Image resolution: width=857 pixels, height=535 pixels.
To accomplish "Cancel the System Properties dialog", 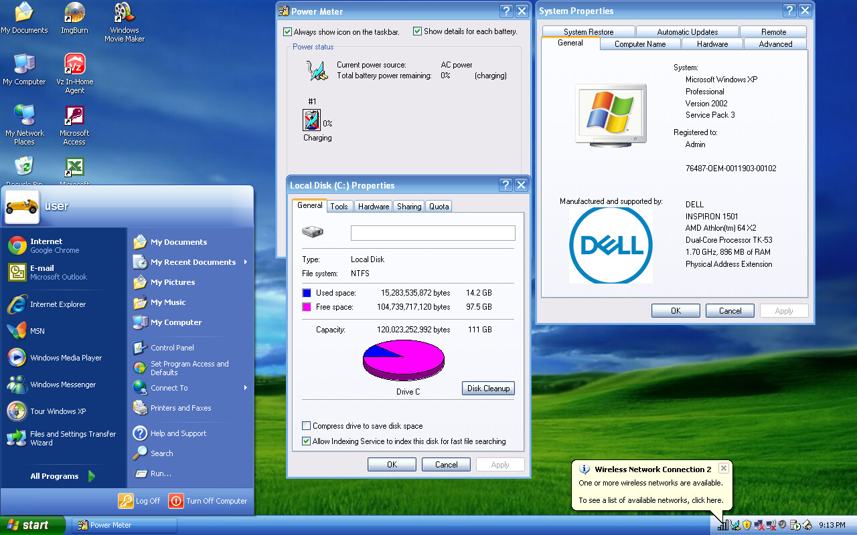I will [730, 311].
